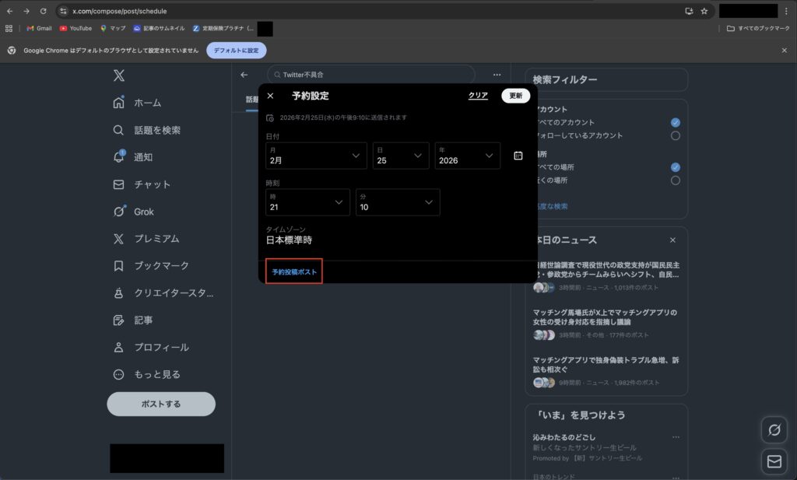797x480 pixels.
Task: Open the calendar icon beside the year dropdown
Action: point(520,155)
